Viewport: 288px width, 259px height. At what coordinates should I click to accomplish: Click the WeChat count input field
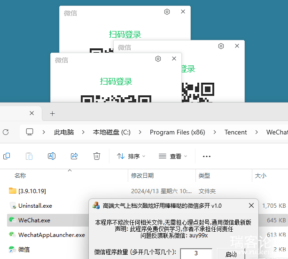click(x=196, y=253)
